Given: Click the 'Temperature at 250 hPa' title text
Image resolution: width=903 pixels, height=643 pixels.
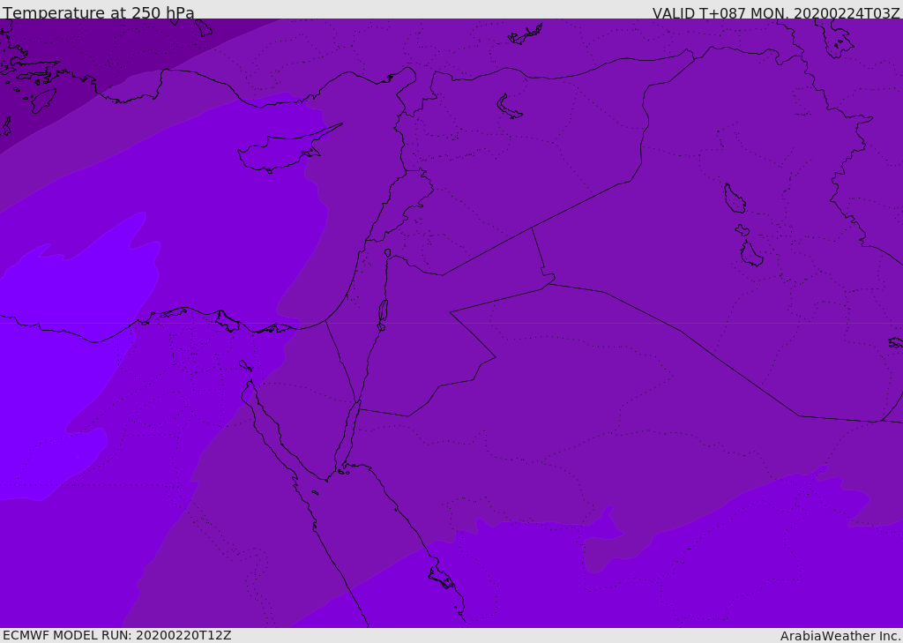Looking at the screenshot, I should [x=99, y=12].
